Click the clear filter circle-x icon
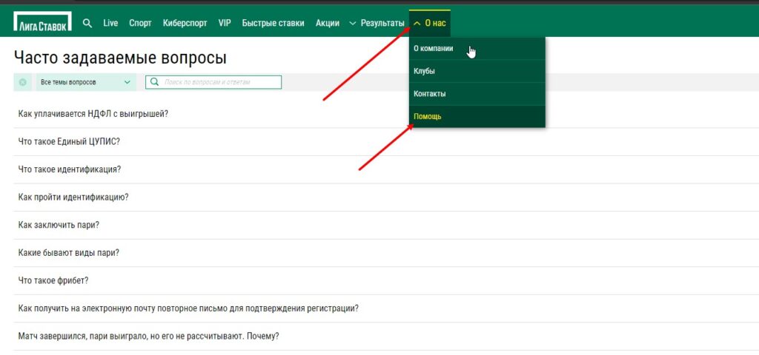This screenshot has height=355, width=759. (23, 82)
